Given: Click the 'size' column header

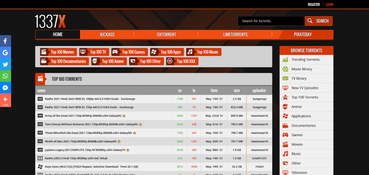Looking at the screenshot, I should pyautogui.click(x=237, y=90).
